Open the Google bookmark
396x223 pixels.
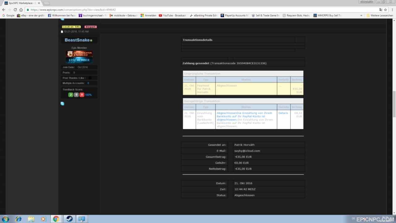(8, 15)
